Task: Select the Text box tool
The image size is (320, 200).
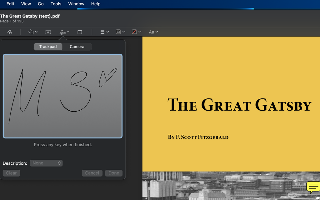Action: point(48,32)
